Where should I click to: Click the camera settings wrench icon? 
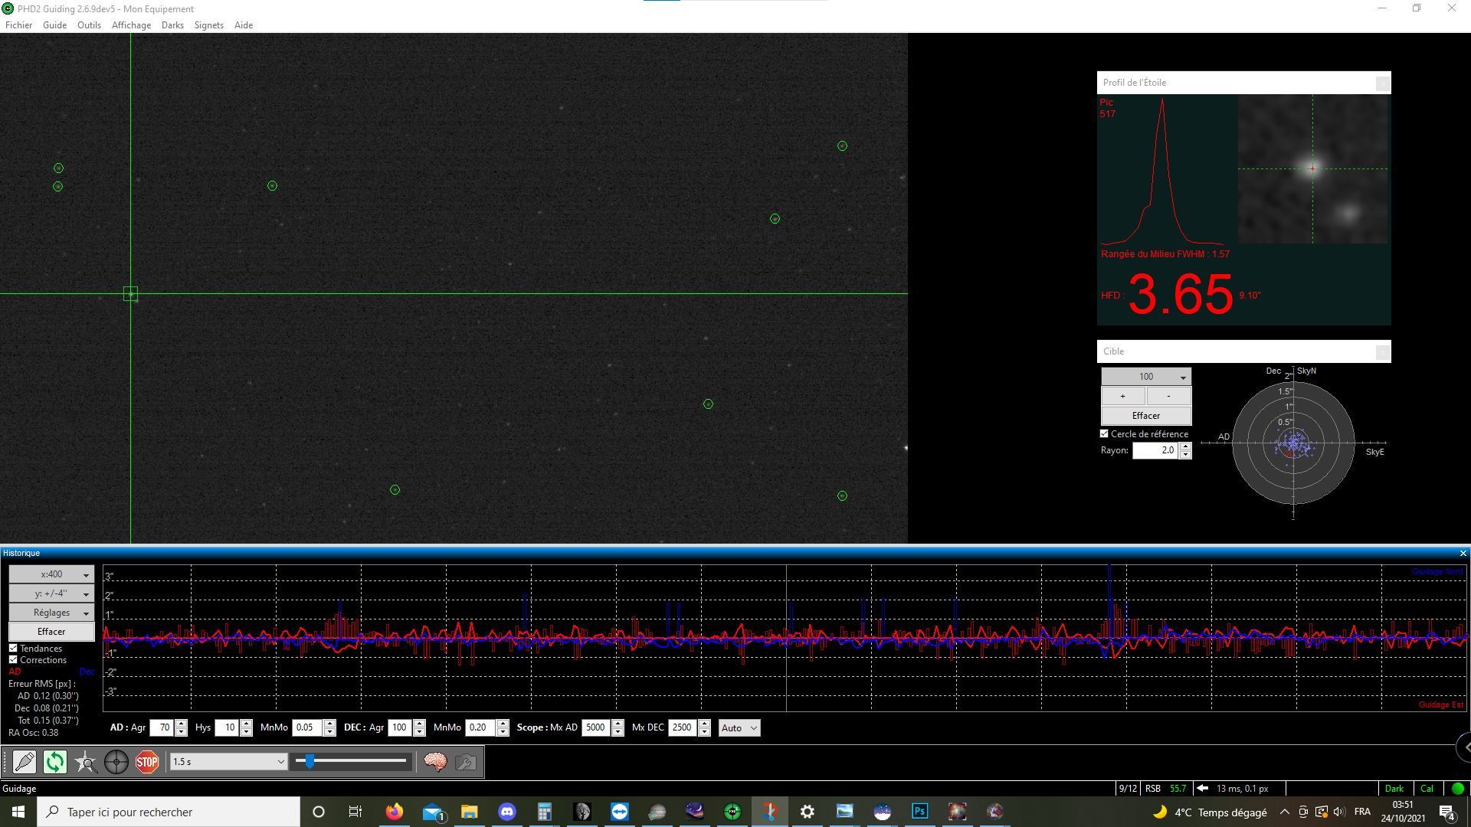[466, 762]
